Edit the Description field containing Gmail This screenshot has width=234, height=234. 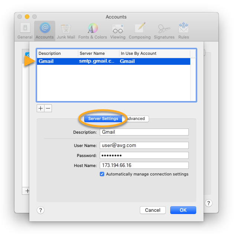[x=144, y=132]
